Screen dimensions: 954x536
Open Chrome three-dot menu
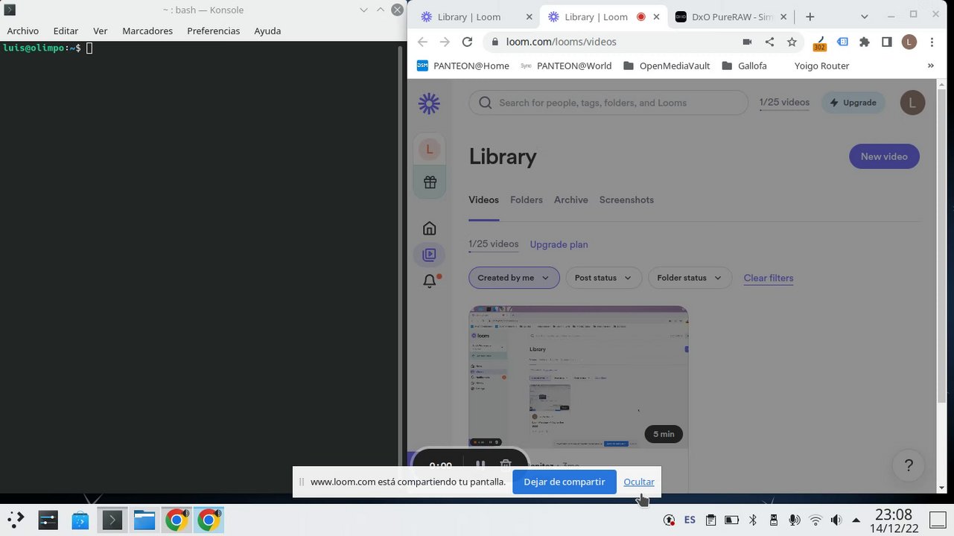(932, 42)
